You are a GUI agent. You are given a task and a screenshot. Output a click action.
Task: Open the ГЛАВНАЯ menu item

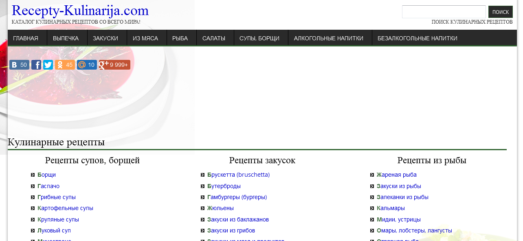pyautogui.click(x=26, y=38)
